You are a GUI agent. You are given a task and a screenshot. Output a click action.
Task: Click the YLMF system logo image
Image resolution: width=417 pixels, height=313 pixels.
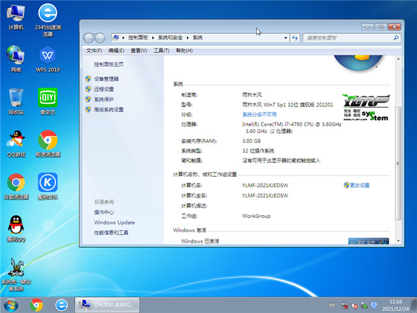[x=366, y=107]
